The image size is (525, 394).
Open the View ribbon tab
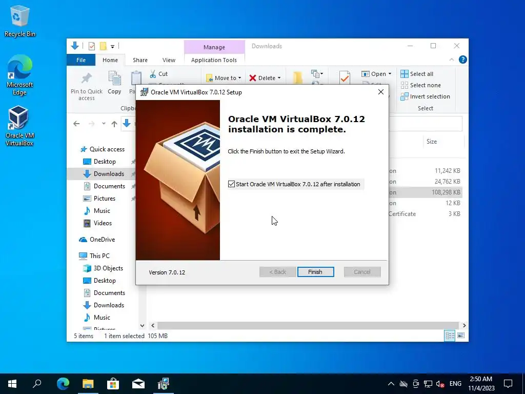tap(169, 60)
